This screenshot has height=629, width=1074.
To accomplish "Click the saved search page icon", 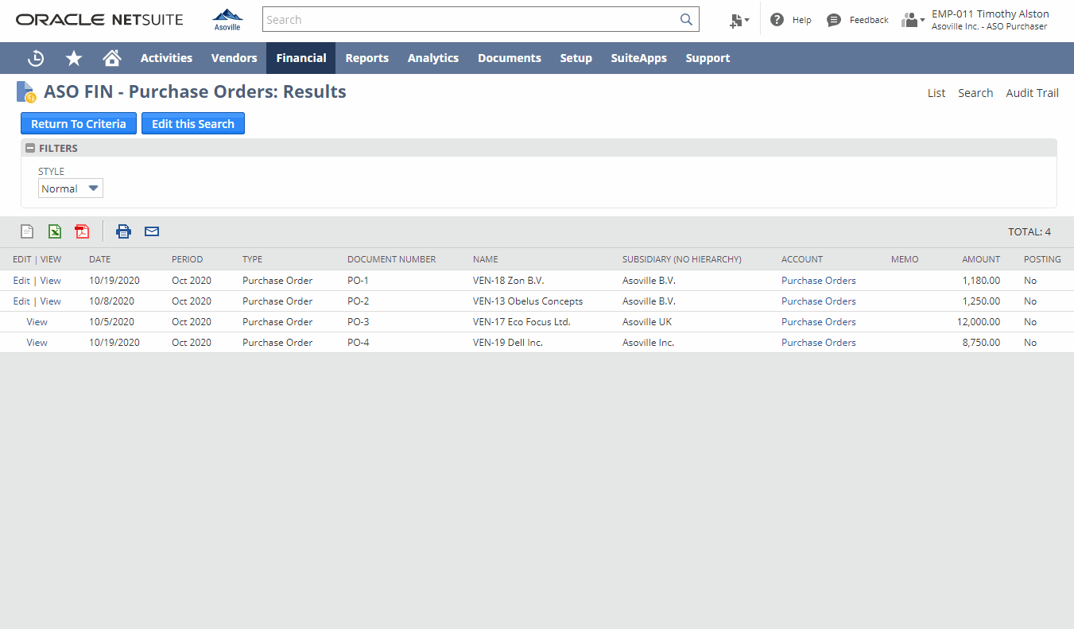I will click(x=26, y=92).
